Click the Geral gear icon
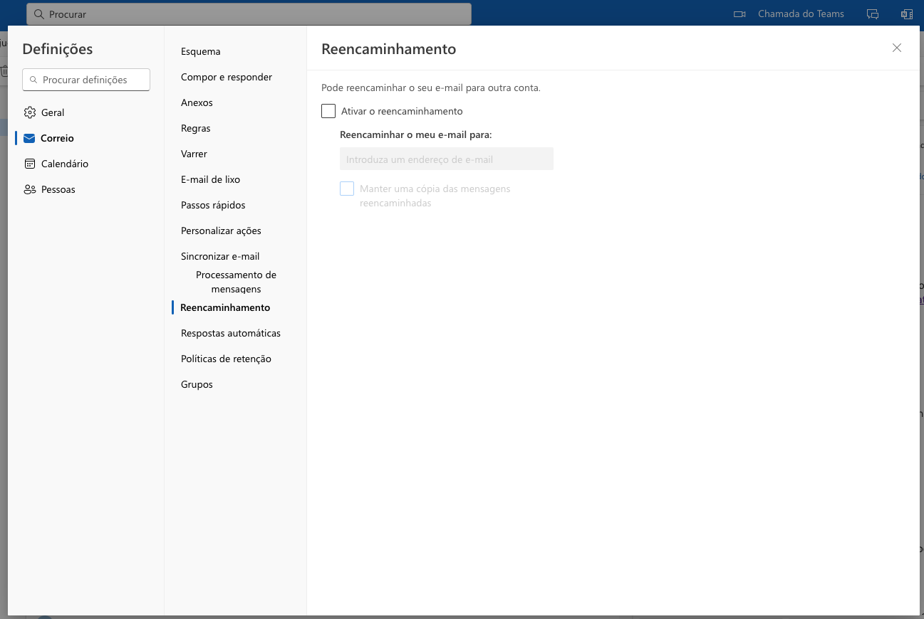Viewport: 924px width, 619px height. [30, 112]
